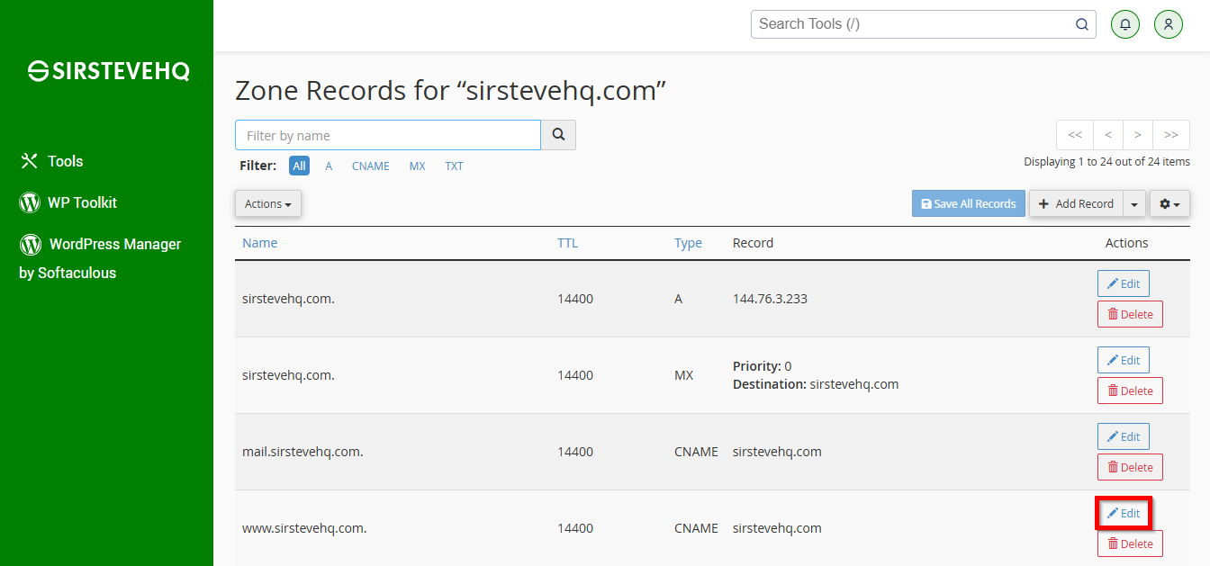The height and width of the screenshot is (566, 1210).
Task: Open WP Toolkit in the sidebar
Action: 68,202
